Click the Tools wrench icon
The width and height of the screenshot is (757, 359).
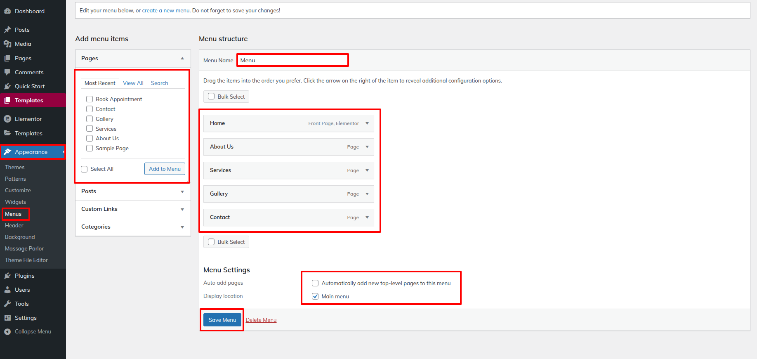pyautogui.click(x=7, y=304)
